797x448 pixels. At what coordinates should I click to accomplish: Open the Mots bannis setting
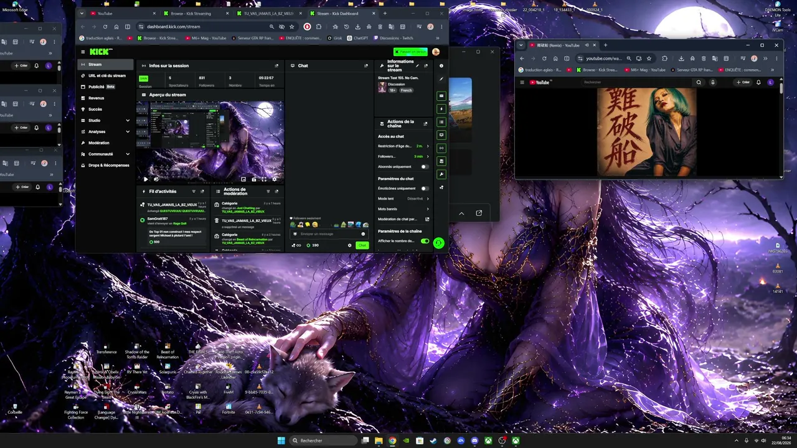pyautogui.click(x=403, y=209)
